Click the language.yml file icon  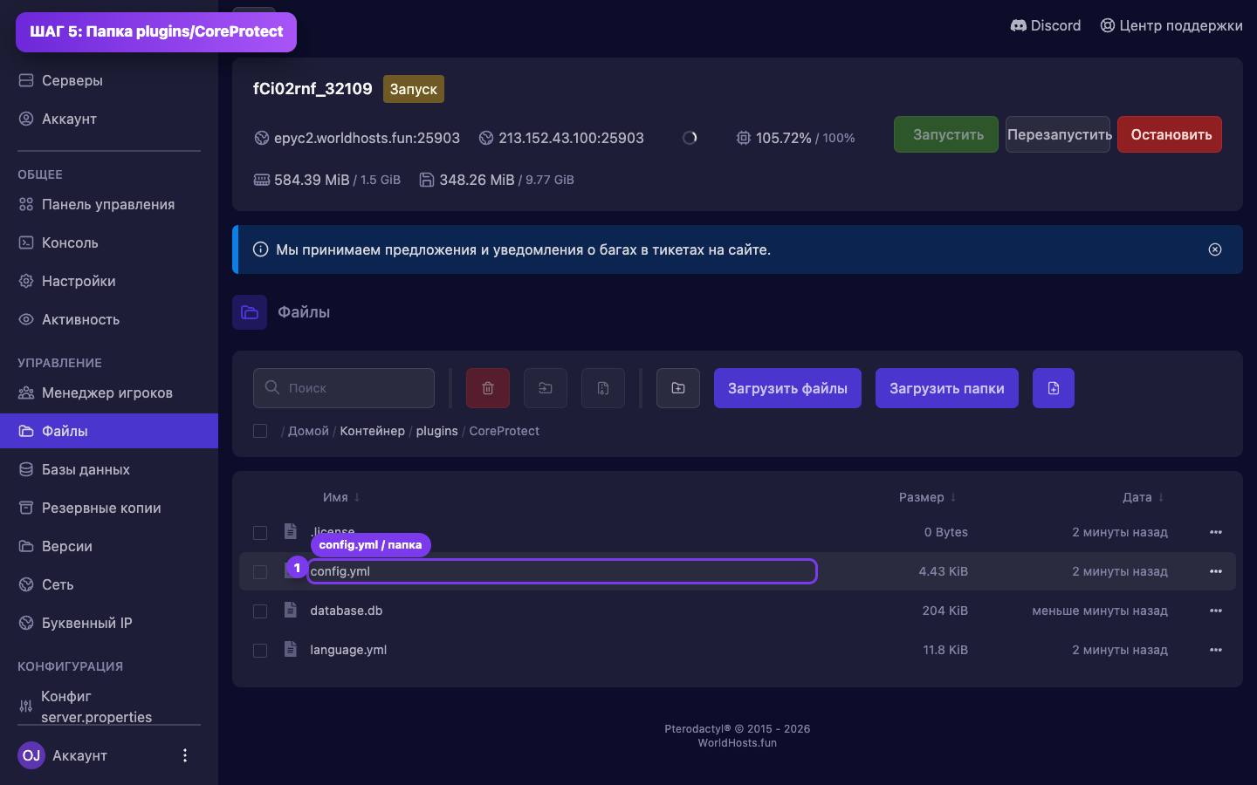tap(291, 649)
